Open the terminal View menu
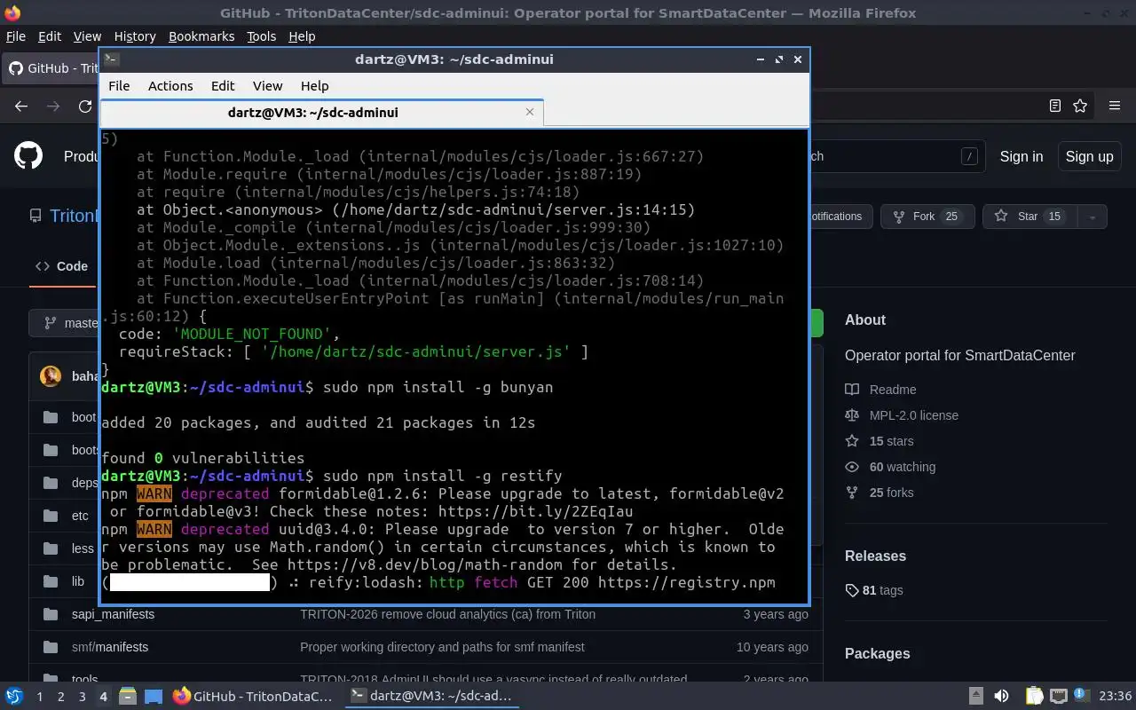 point(267,86)
